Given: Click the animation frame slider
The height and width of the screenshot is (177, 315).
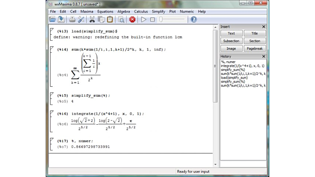Looking at the screenshot, I should coord(172,19).
